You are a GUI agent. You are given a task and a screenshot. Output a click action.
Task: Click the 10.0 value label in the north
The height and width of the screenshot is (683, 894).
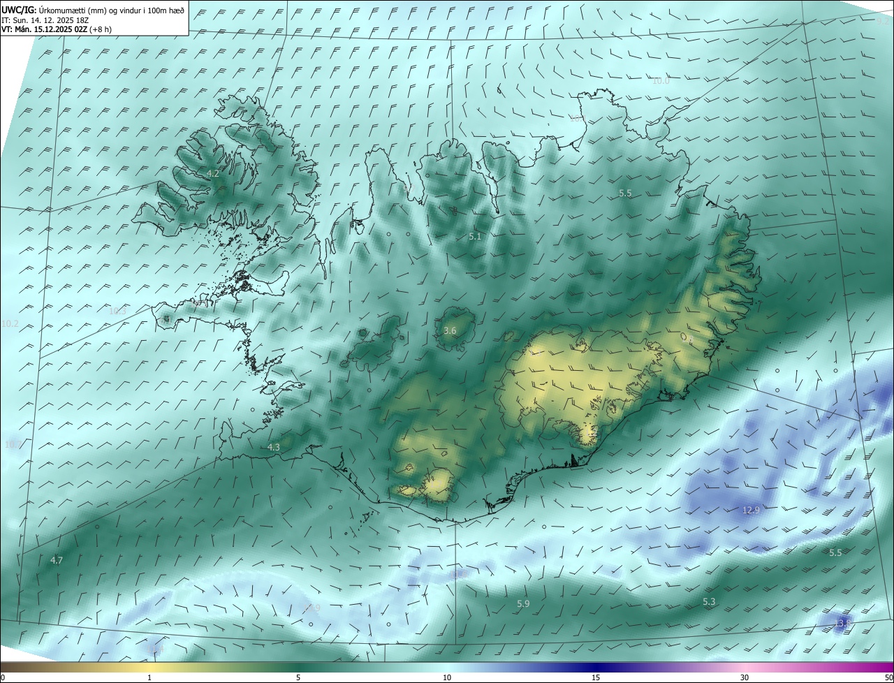coord(661,81)
